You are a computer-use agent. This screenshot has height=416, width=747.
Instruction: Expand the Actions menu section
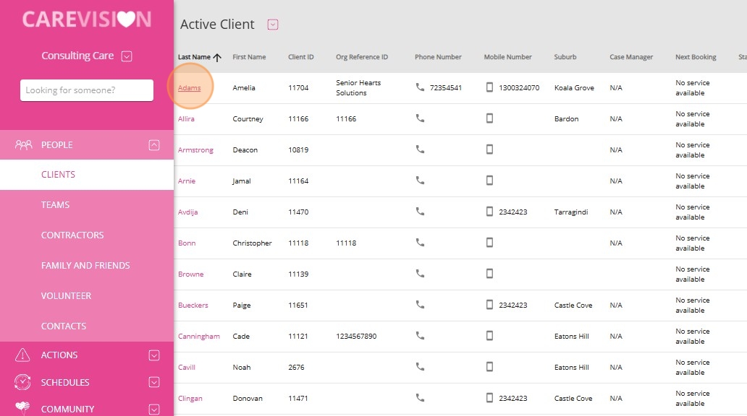click(x=154, y=355)
